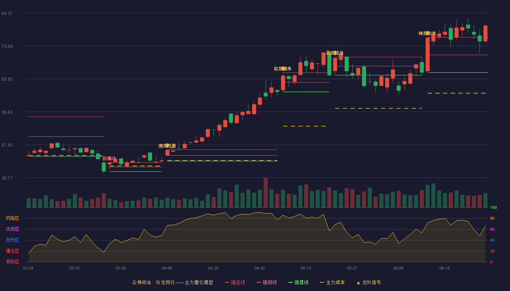
Task: Select the 幼龙戏水 signal marker
Action: click(x=283, y=69)
